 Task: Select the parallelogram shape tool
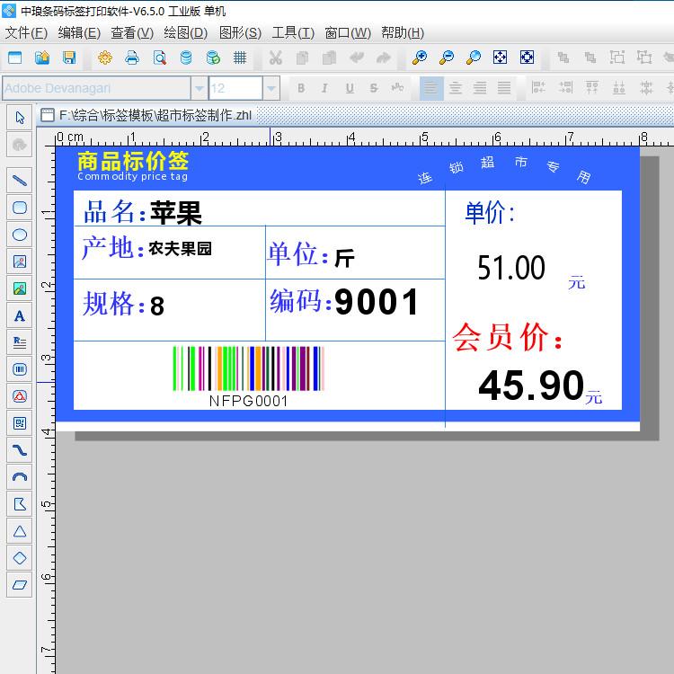[20, 585]
